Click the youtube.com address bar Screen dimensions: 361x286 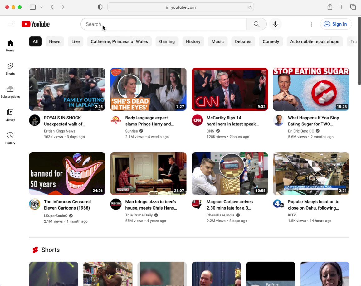(x=180, y=7)
